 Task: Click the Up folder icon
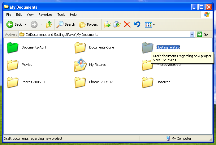click(x=49, y=24)
